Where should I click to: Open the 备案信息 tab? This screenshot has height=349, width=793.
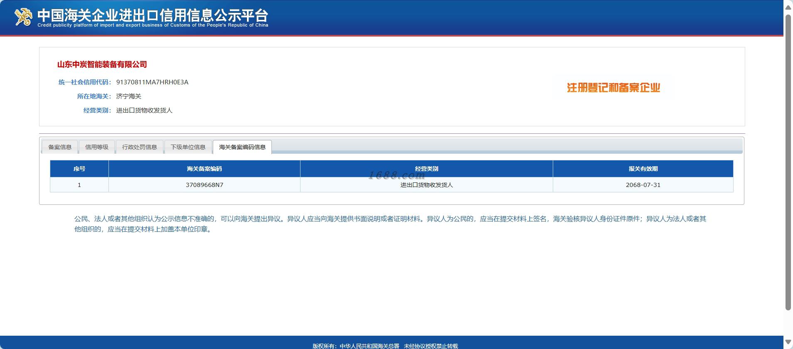[60, 147]
